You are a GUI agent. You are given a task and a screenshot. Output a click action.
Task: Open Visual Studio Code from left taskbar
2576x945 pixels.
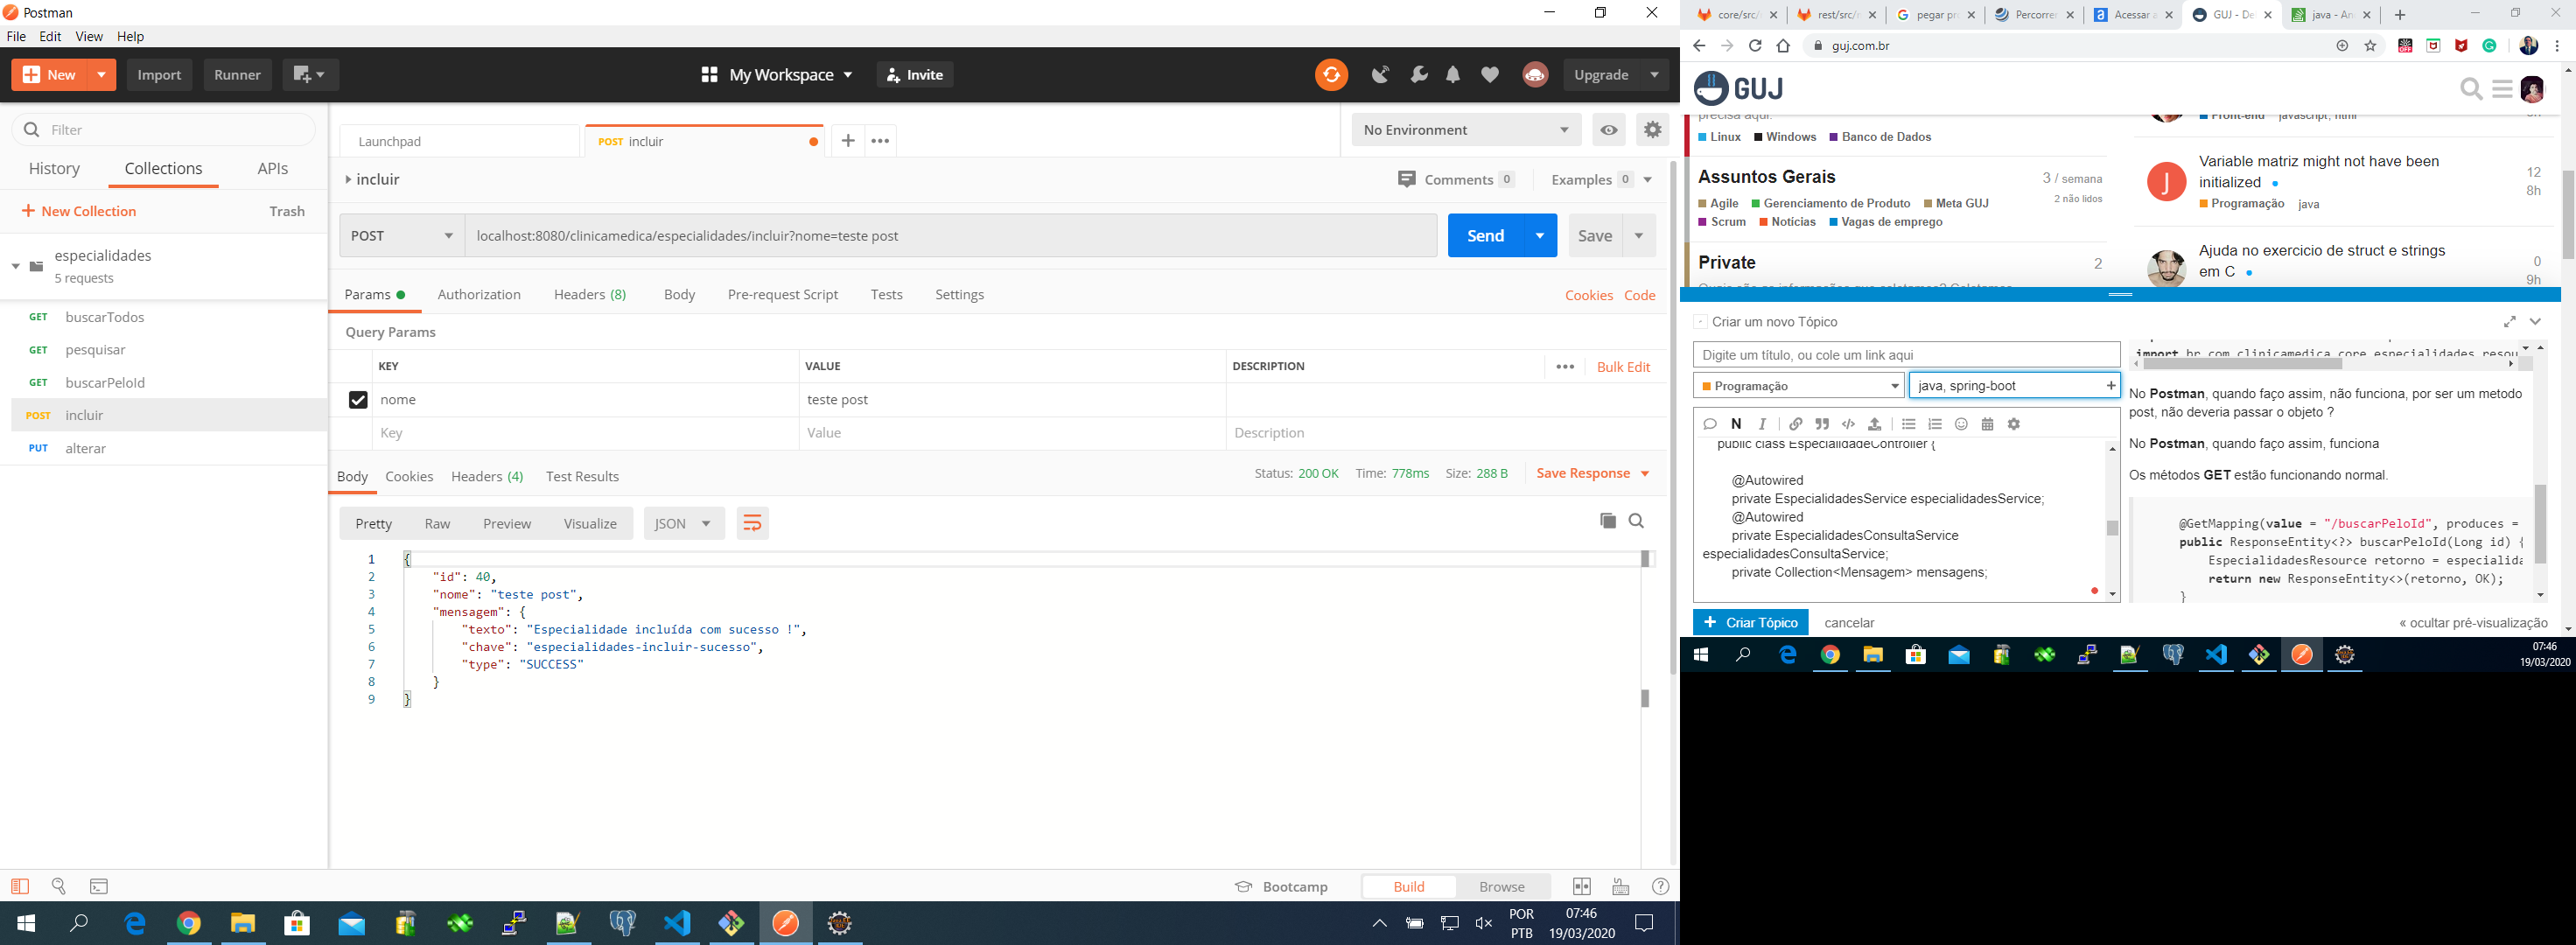pos(677,923)
